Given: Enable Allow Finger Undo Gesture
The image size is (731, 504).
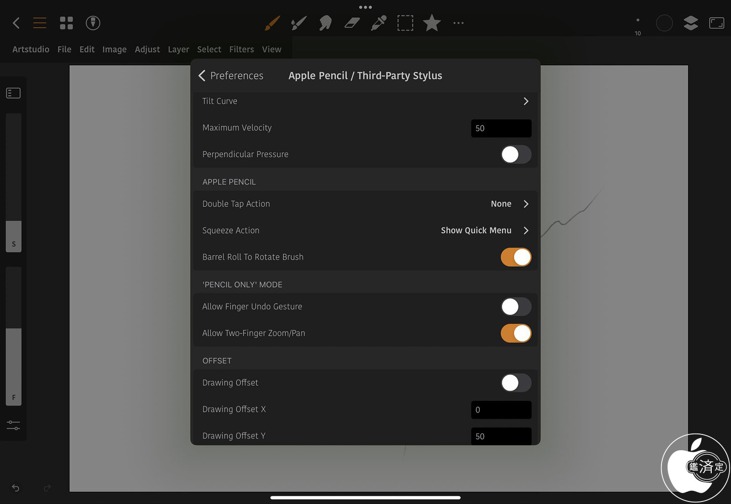Looking at the screenshot, I should point(516,307).
